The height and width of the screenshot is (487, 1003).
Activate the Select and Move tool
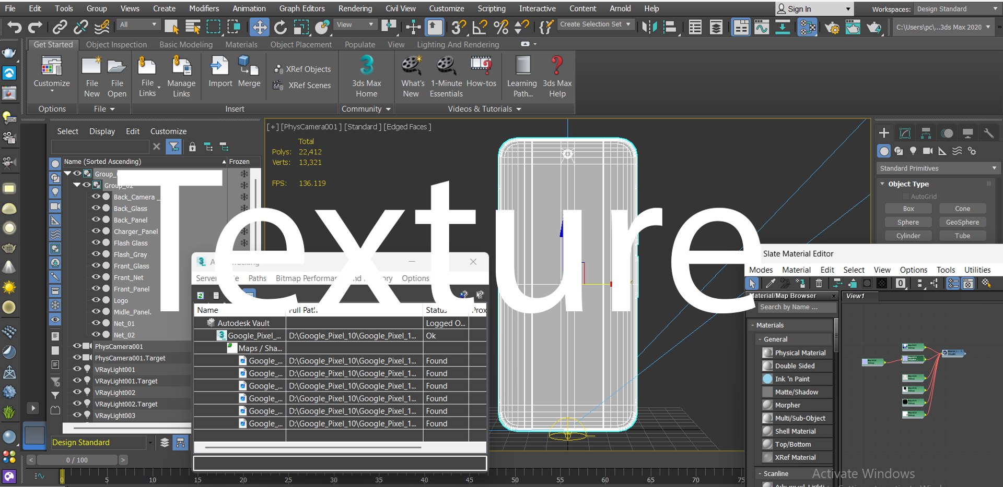pos(260,27)
